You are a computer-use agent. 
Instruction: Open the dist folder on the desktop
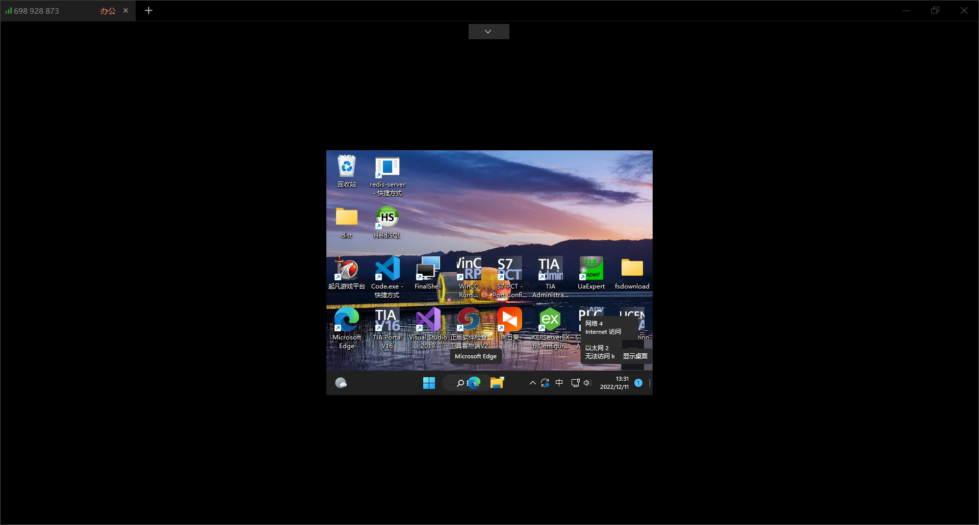347,223
